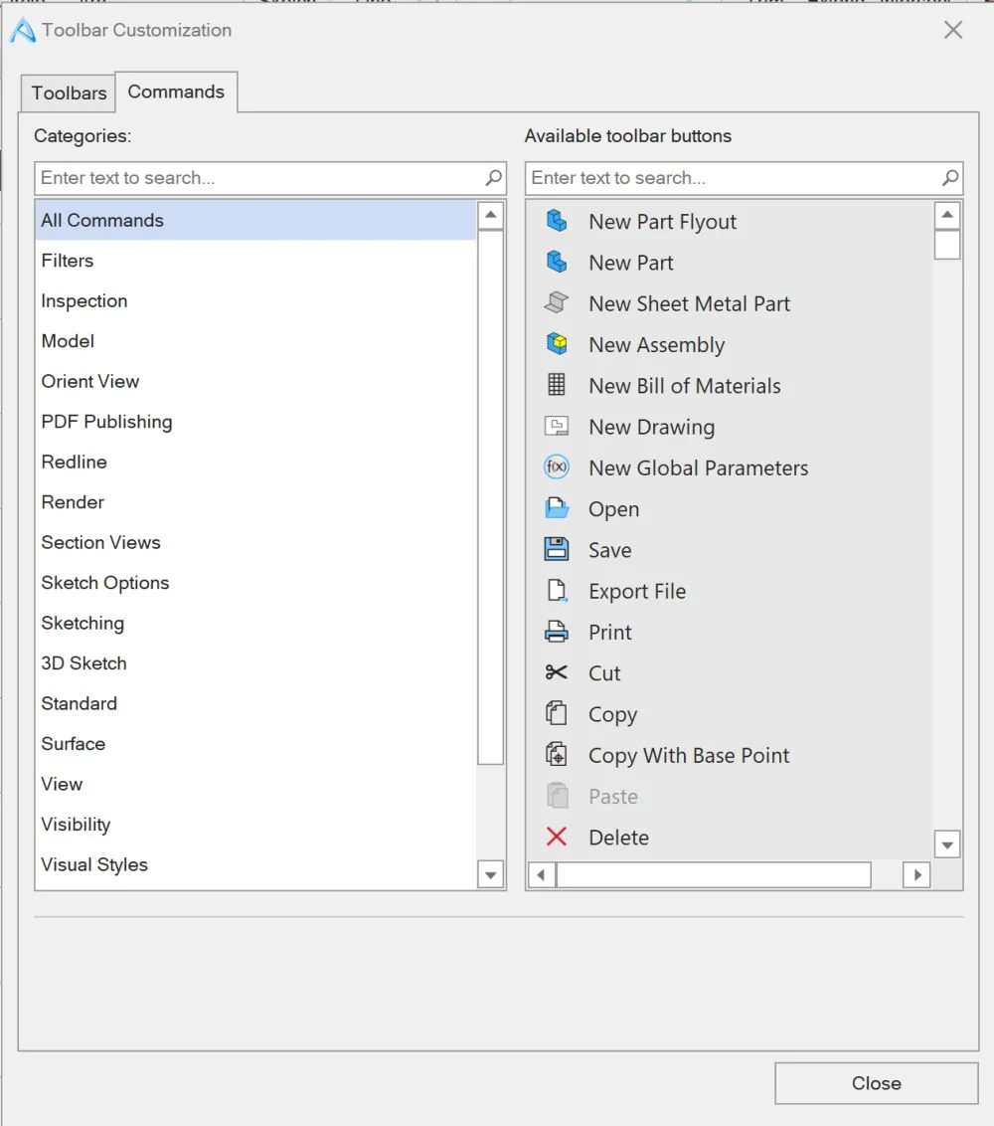Click the Categories search text field
The image size is (994, 1126).
click(x=270, y=178)
